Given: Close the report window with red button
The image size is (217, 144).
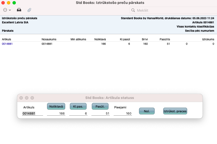Looking at the screenshot, I should click(3, 3).
